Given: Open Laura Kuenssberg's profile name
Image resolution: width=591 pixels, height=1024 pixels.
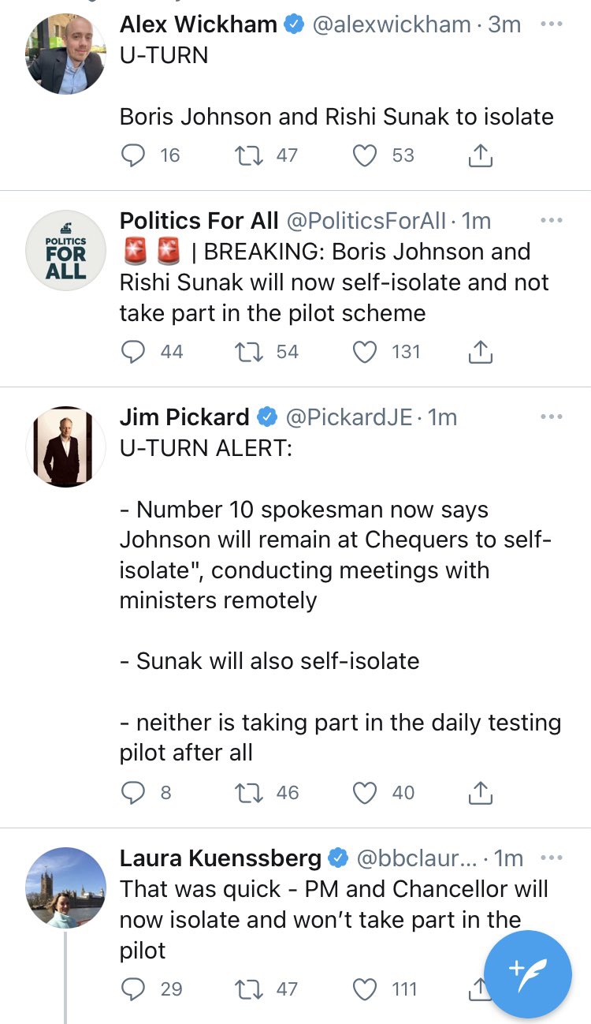Looking at the screenshot, I should (220, 858).
